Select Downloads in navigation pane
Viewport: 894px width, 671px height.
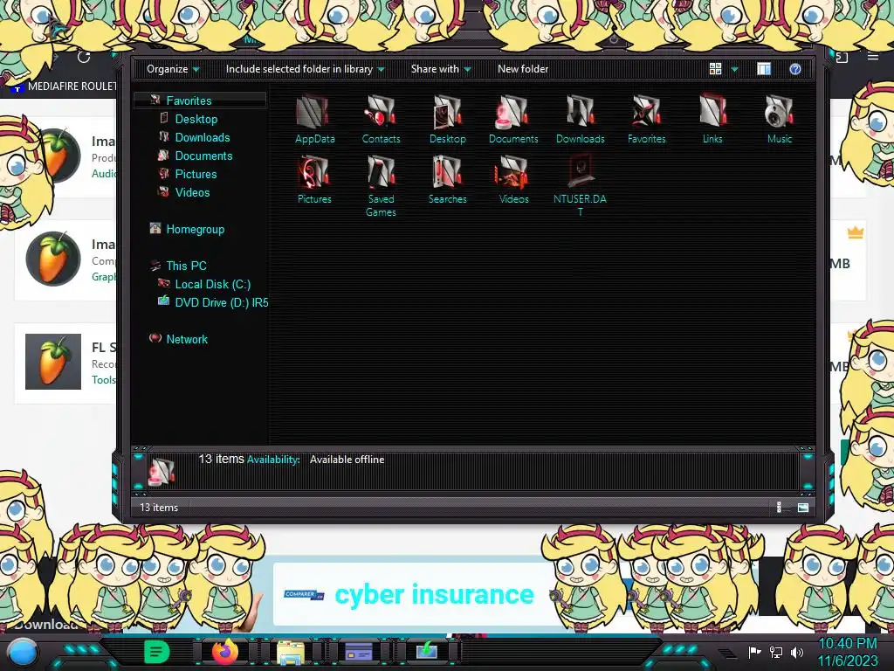click(203, 137)
